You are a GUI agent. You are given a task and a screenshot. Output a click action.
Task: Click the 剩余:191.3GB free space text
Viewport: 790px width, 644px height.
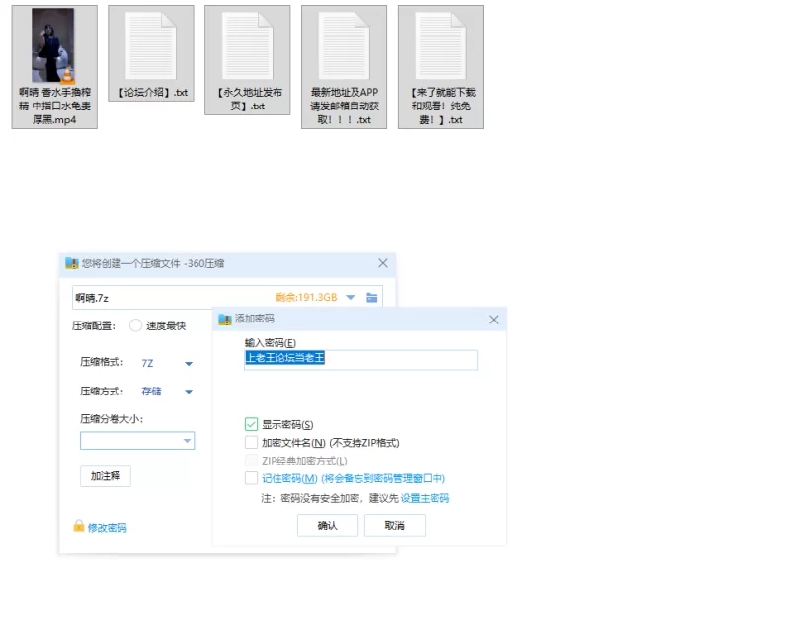(x=306, y=298)
